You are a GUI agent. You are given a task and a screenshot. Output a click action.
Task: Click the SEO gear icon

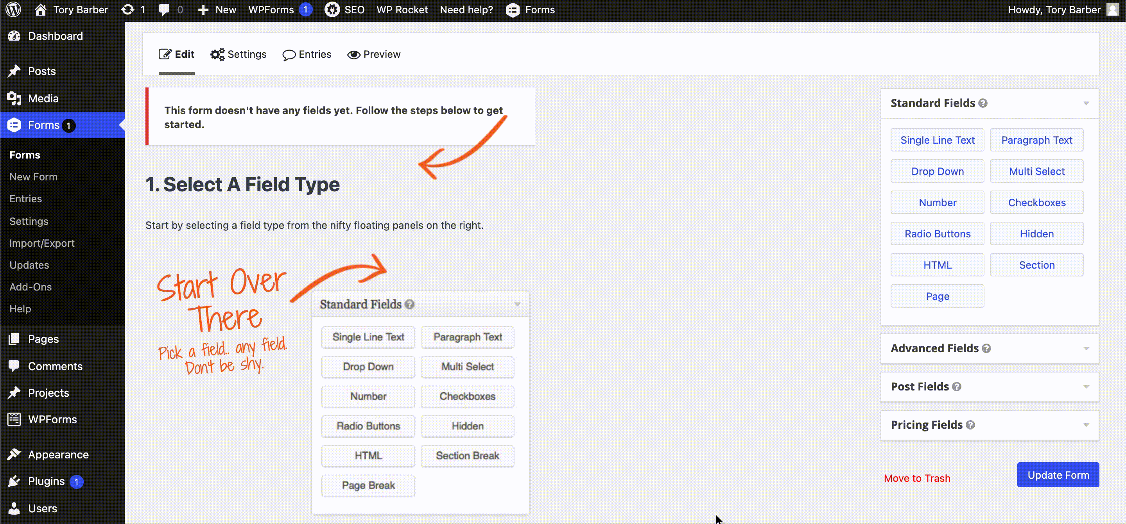[332, 10]
